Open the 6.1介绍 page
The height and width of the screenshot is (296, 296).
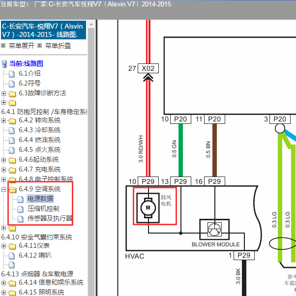pos(30,73)
